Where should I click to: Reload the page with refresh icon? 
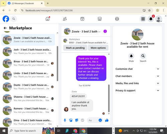pyautogui.click(x=15, y=10)
